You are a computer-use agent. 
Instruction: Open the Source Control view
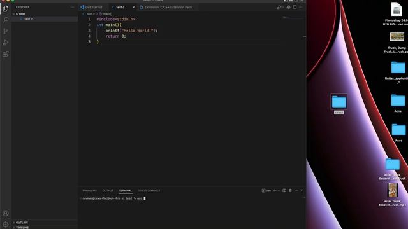pos(6,31)
